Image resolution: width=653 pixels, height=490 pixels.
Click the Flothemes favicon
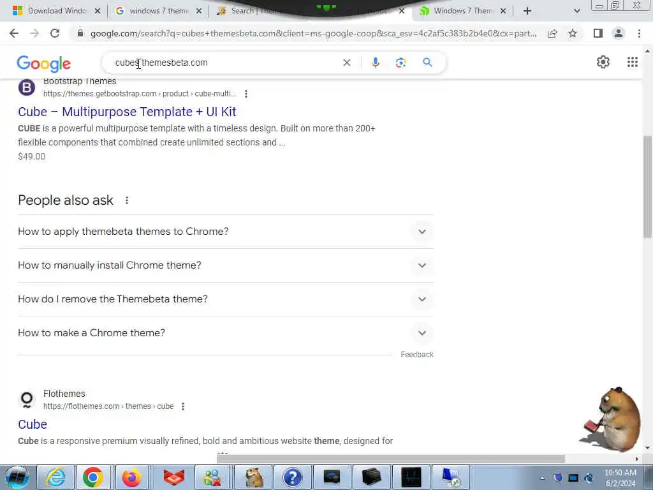27,400
